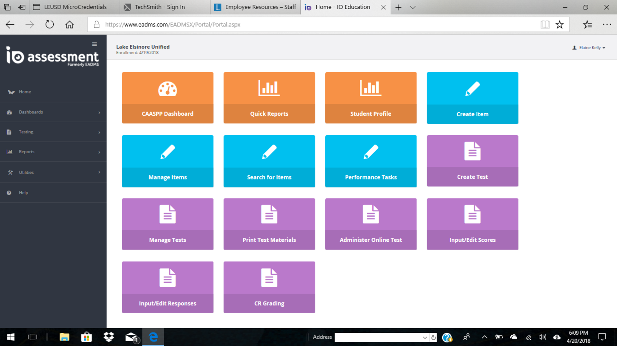Open the Student Profile tile
The image size is (617, 346).
pyautogui.click(x=371, y=98)
